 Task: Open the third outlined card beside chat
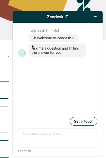[x=4, y=119]
